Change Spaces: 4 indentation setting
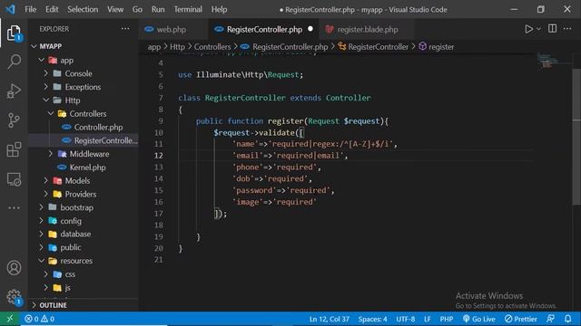 pos(372,319)
